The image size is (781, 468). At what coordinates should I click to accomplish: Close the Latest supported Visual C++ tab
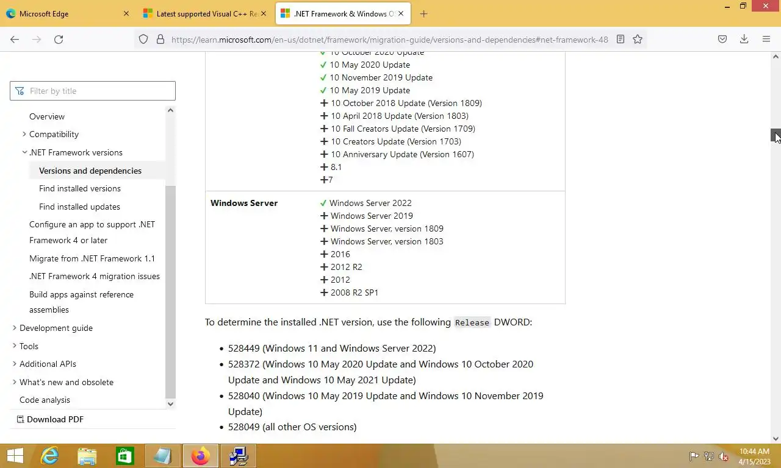point(264,13)
